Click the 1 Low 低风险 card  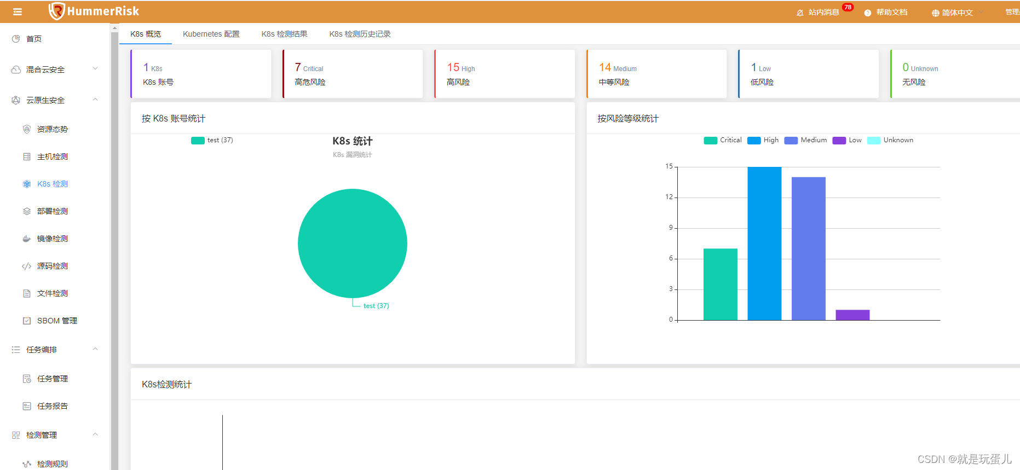[809, 74]
